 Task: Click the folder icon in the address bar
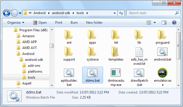[x=25, y=13]
